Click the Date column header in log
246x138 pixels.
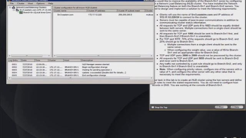(28, 60)
